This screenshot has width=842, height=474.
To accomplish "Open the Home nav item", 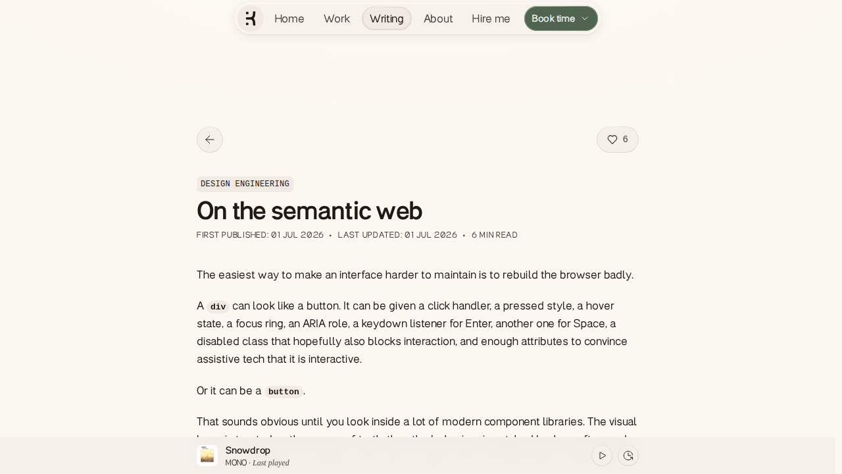I will tap(289, 18).
